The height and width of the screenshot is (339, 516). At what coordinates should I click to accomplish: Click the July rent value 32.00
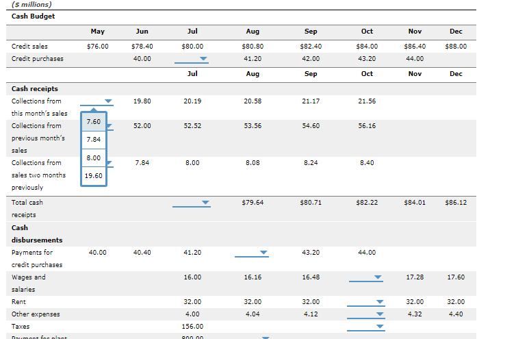click(x=192, y=302)
